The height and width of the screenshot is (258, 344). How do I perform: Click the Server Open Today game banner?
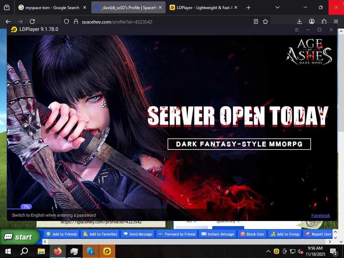pos(238,117)
